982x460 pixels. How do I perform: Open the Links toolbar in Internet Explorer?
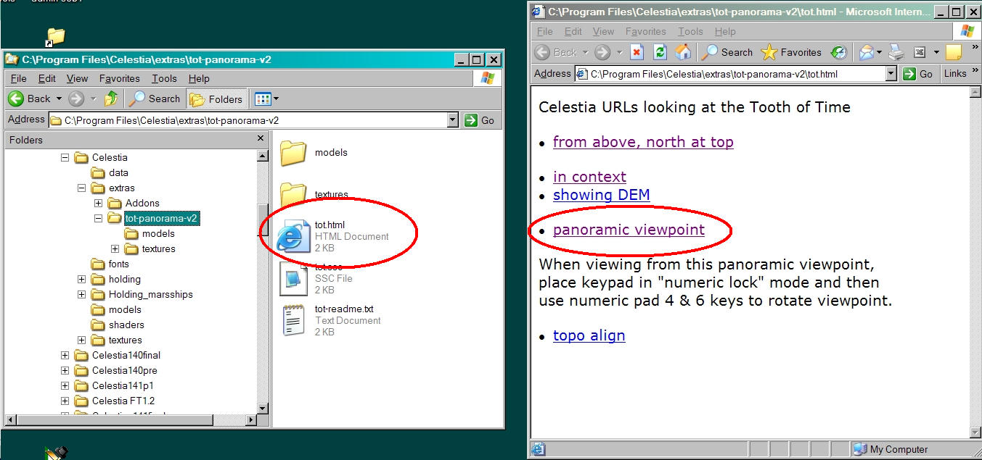[955, 73]
